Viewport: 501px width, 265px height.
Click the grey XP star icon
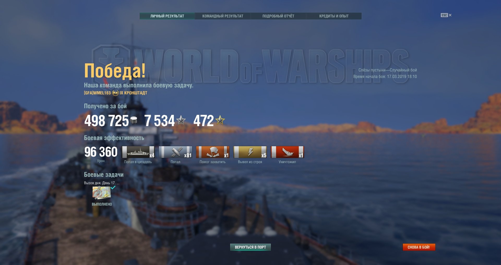(181, 120)
